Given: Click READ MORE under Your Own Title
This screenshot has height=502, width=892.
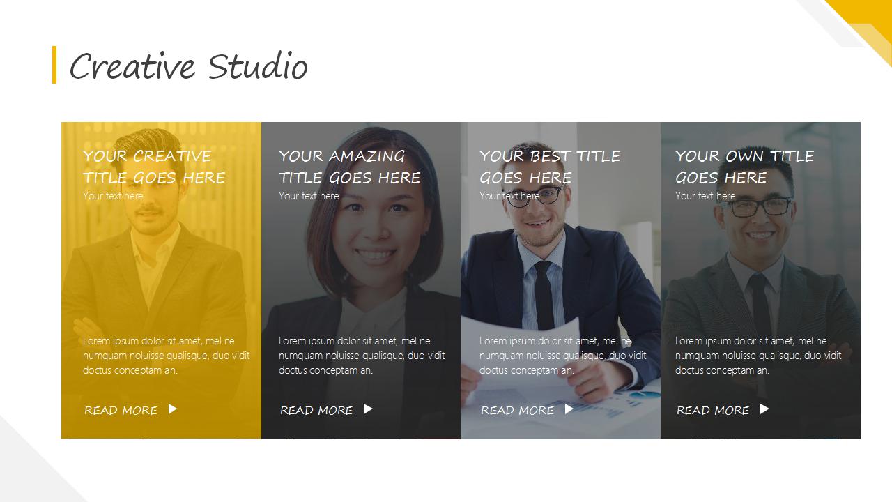Looking at the screenshot, I should click(x=713, y=411).
